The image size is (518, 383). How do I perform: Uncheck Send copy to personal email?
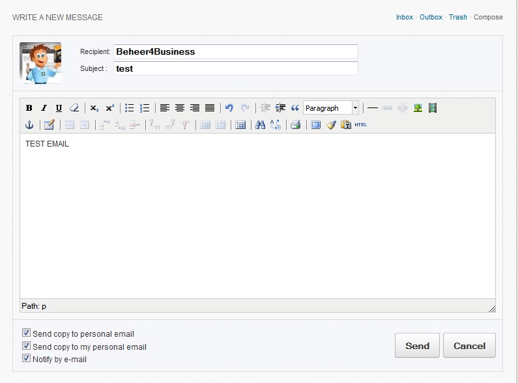(x=27, y=333)
